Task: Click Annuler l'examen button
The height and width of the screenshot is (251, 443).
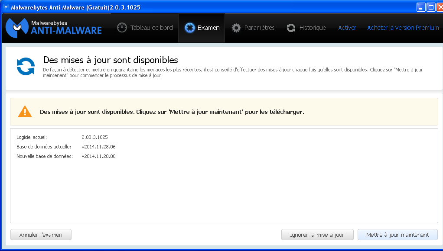Action: 41,235
